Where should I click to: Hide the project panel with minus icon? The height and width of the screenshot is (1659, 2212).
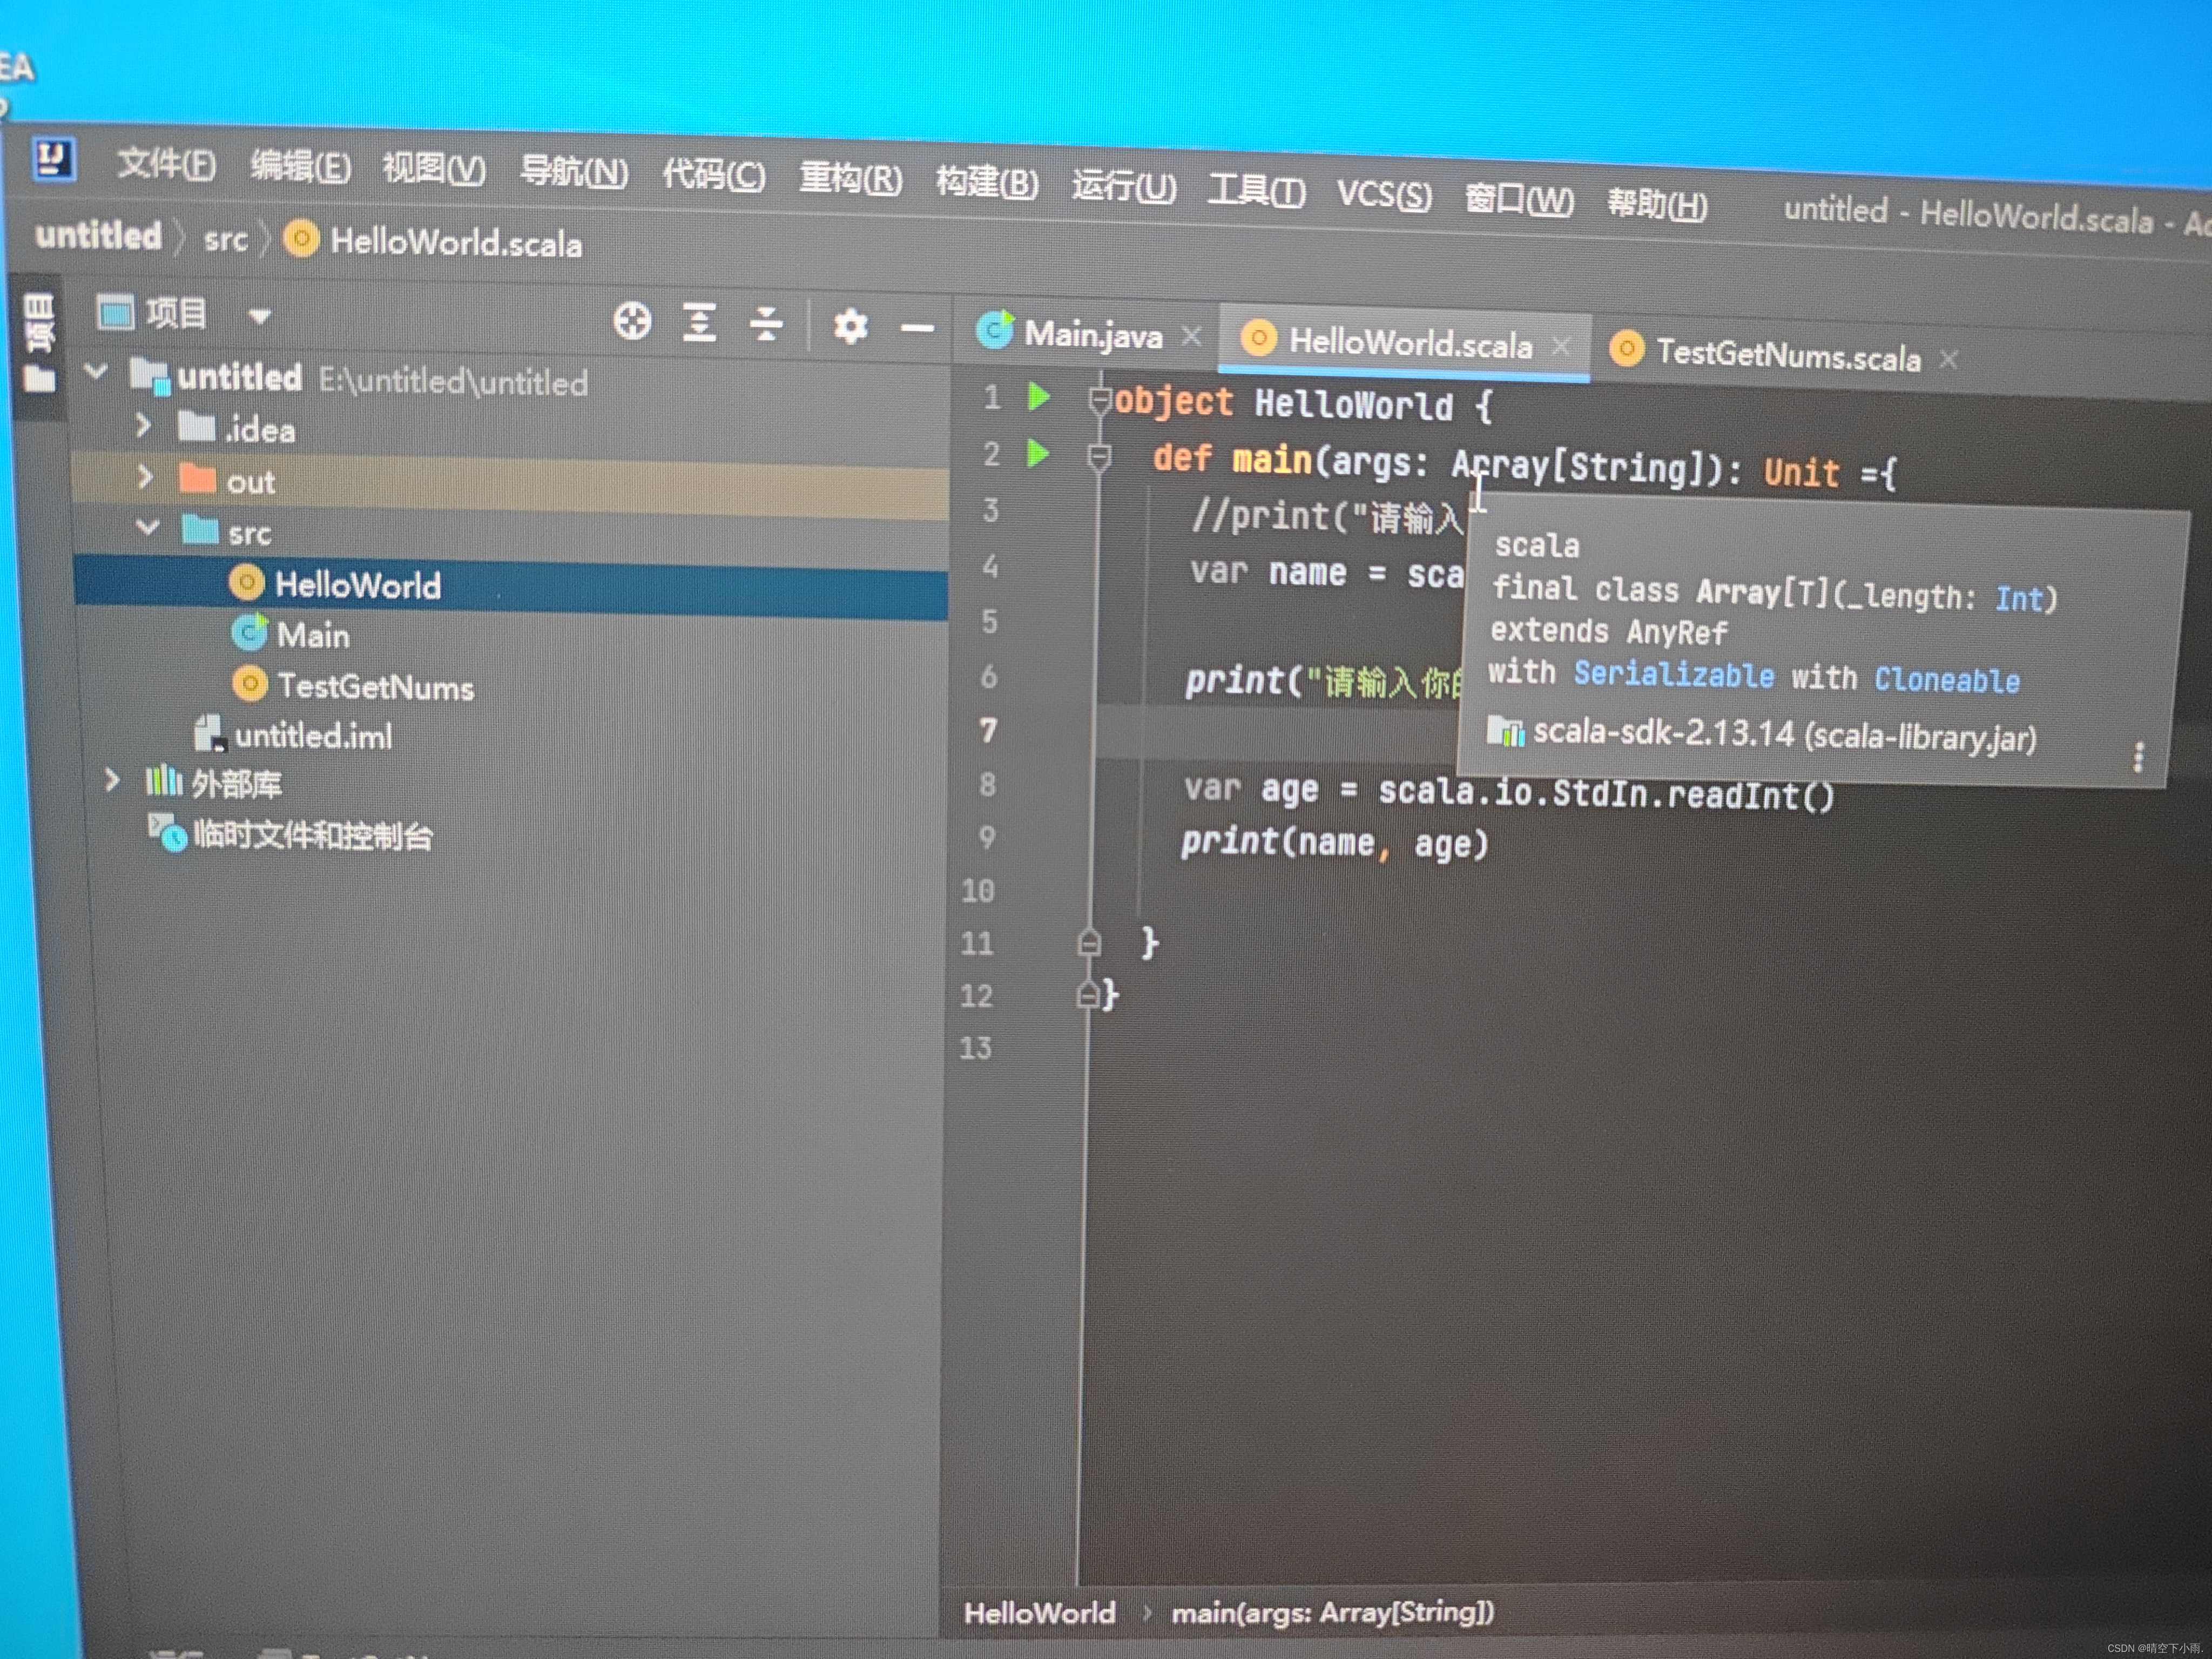pyautogui.click(x=917, y=328)
